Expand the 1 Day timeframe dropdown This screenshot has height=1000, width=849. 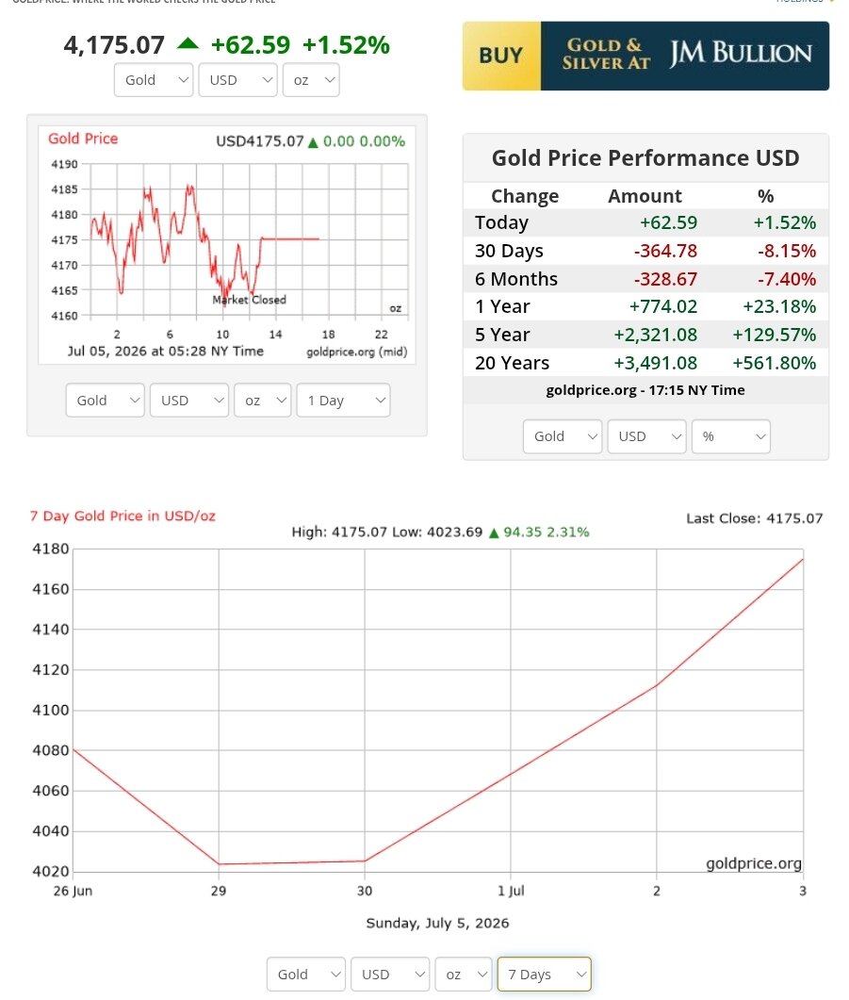tap(344, 401)
